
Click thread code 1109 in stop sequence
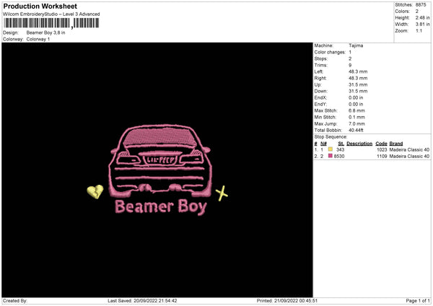pyautogui.click(x=381, y=156)
